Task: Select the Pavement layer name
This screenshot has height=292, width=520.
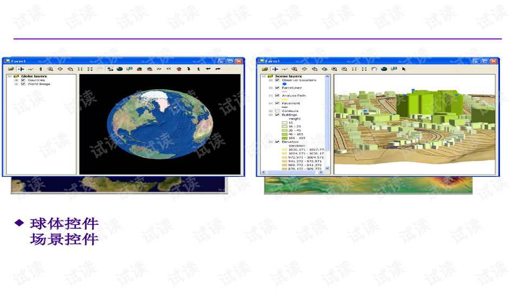Action: tap(291, 103)
